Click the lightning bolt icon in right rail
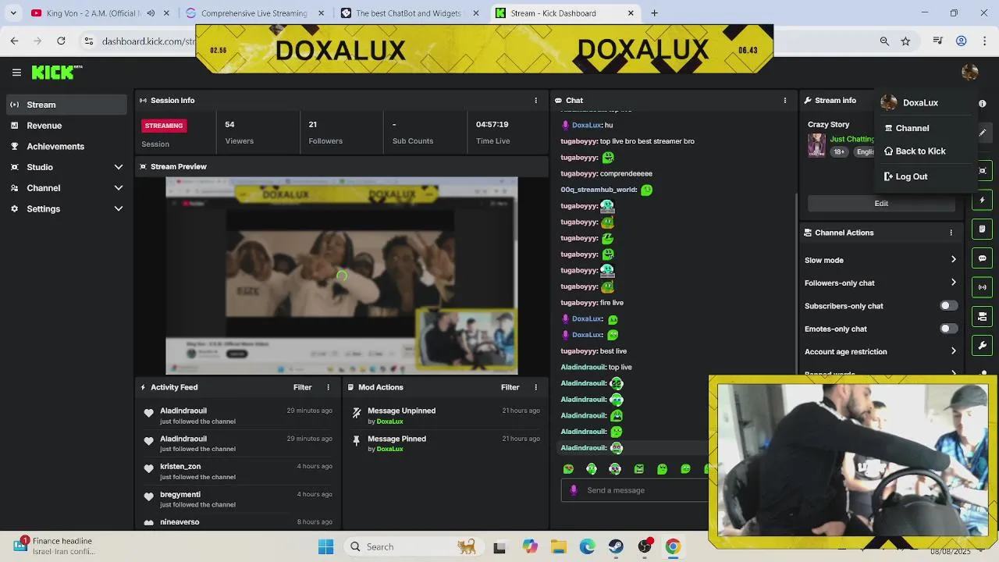This screenshot has height=562, width=999. [982, 201]
